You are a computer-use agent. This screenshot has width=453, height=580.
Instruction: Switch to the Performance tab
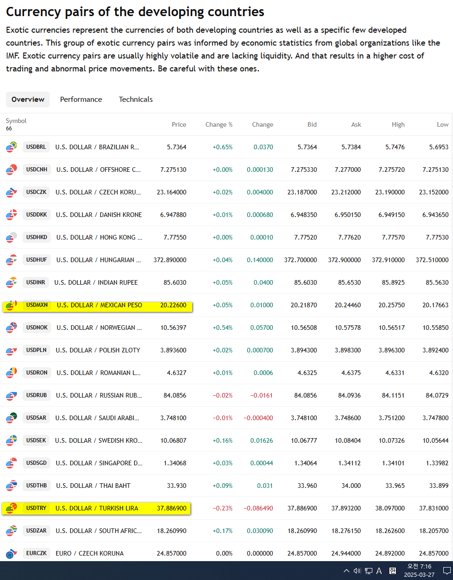pyautogui.click(x=81, y=100)
